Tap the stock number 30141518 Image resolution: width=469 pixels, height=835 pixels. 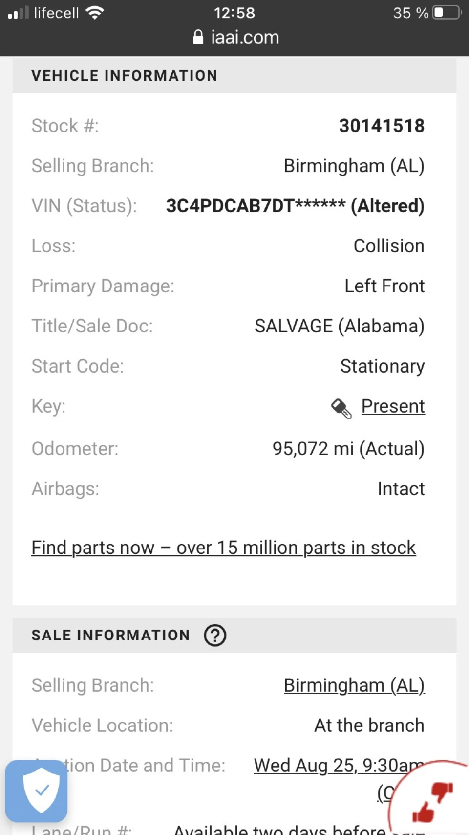pyautogui.click(x=382, y=126)
